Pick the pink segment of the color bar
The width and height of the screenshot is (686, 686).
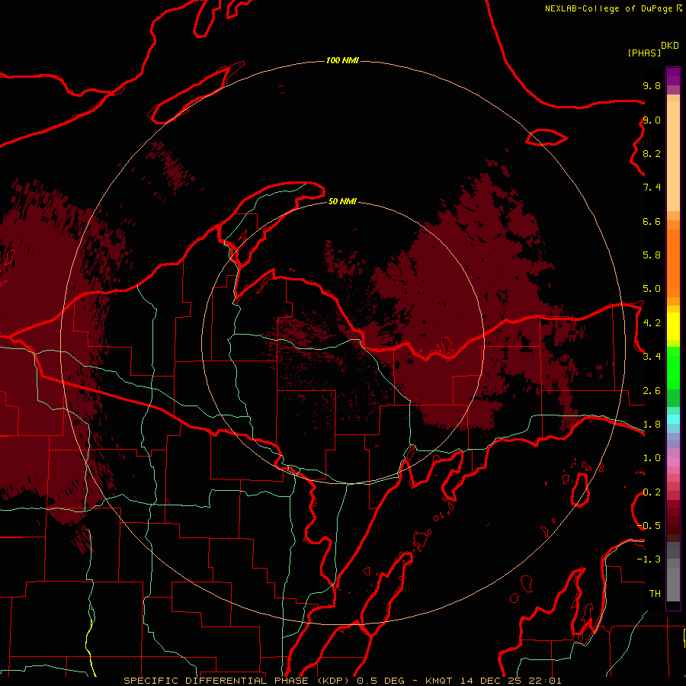click(x=673, y=462)
